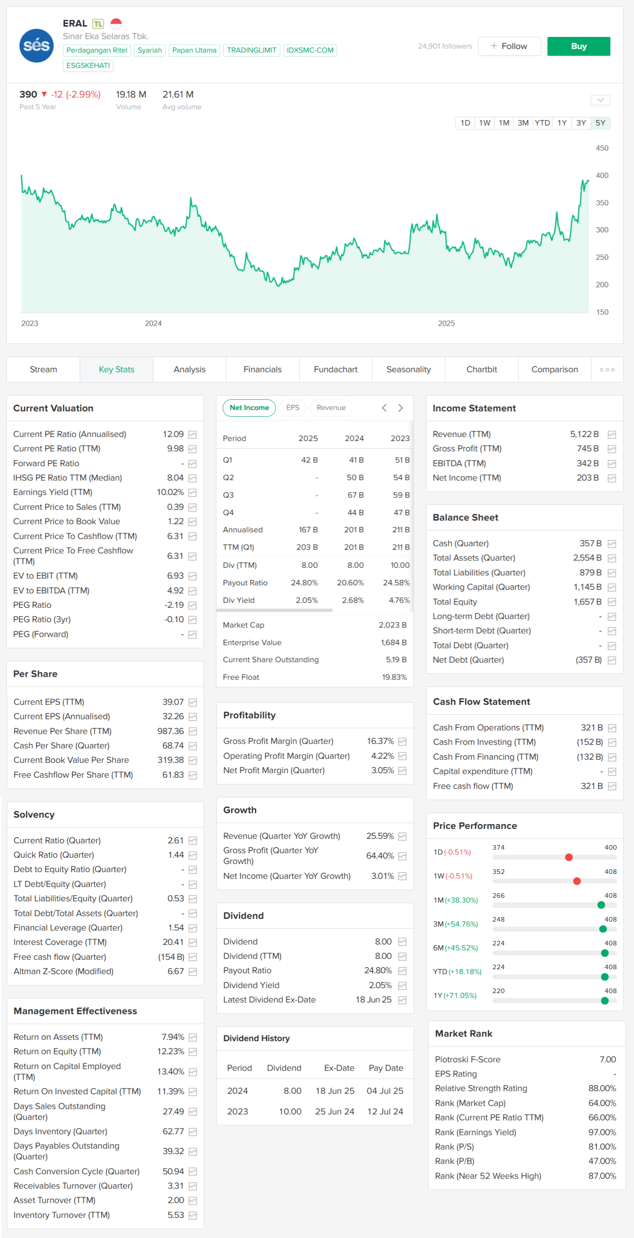Open the Stream tab

pos(43,370)
